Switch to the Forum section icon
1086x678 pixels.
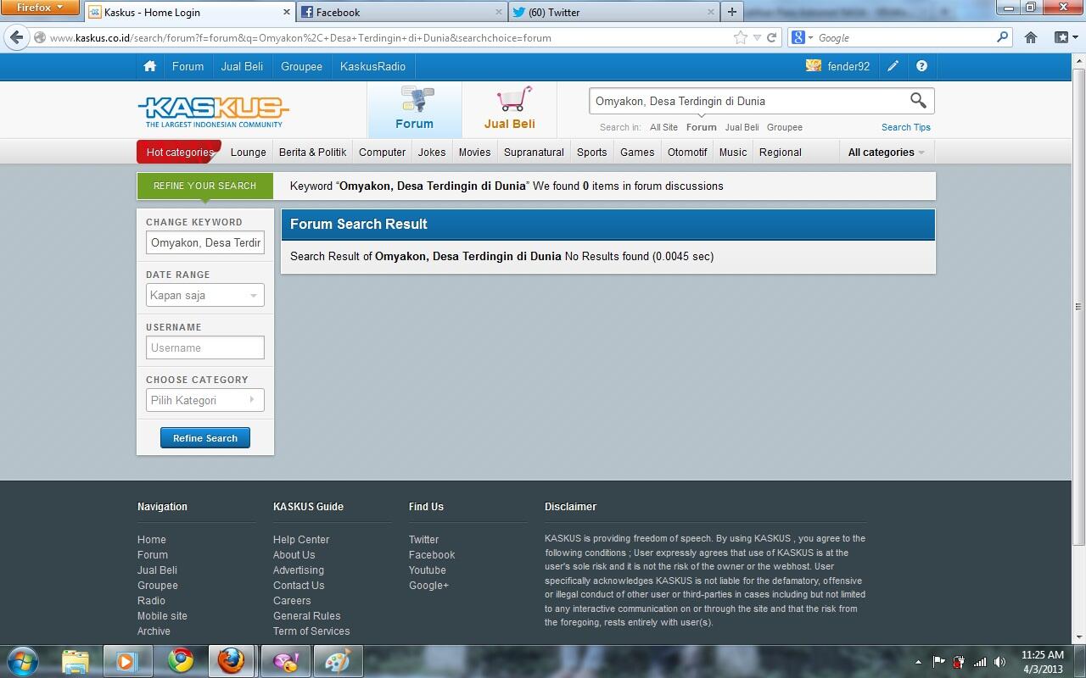click(x=415, y=108)
